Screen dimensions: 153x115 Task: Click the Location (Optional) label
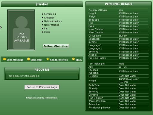coord(94,72)
